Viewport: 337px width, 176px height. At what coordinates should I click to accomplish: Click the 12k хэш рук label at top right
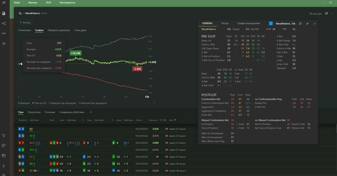click(315, 13)
